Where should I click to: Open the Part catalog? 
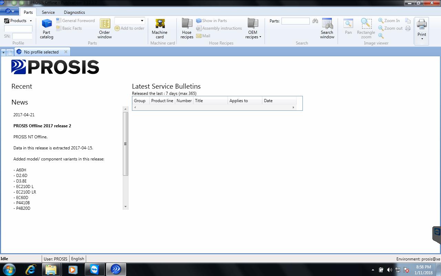tap(47, 29)
